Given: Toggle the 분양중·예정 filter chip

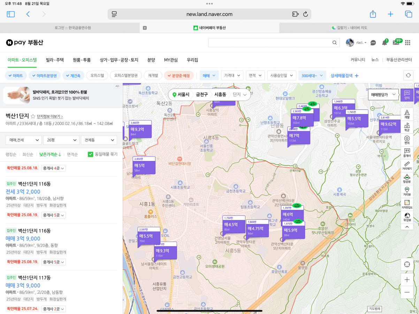Looking at the screenshot, I should pos(179,75).
